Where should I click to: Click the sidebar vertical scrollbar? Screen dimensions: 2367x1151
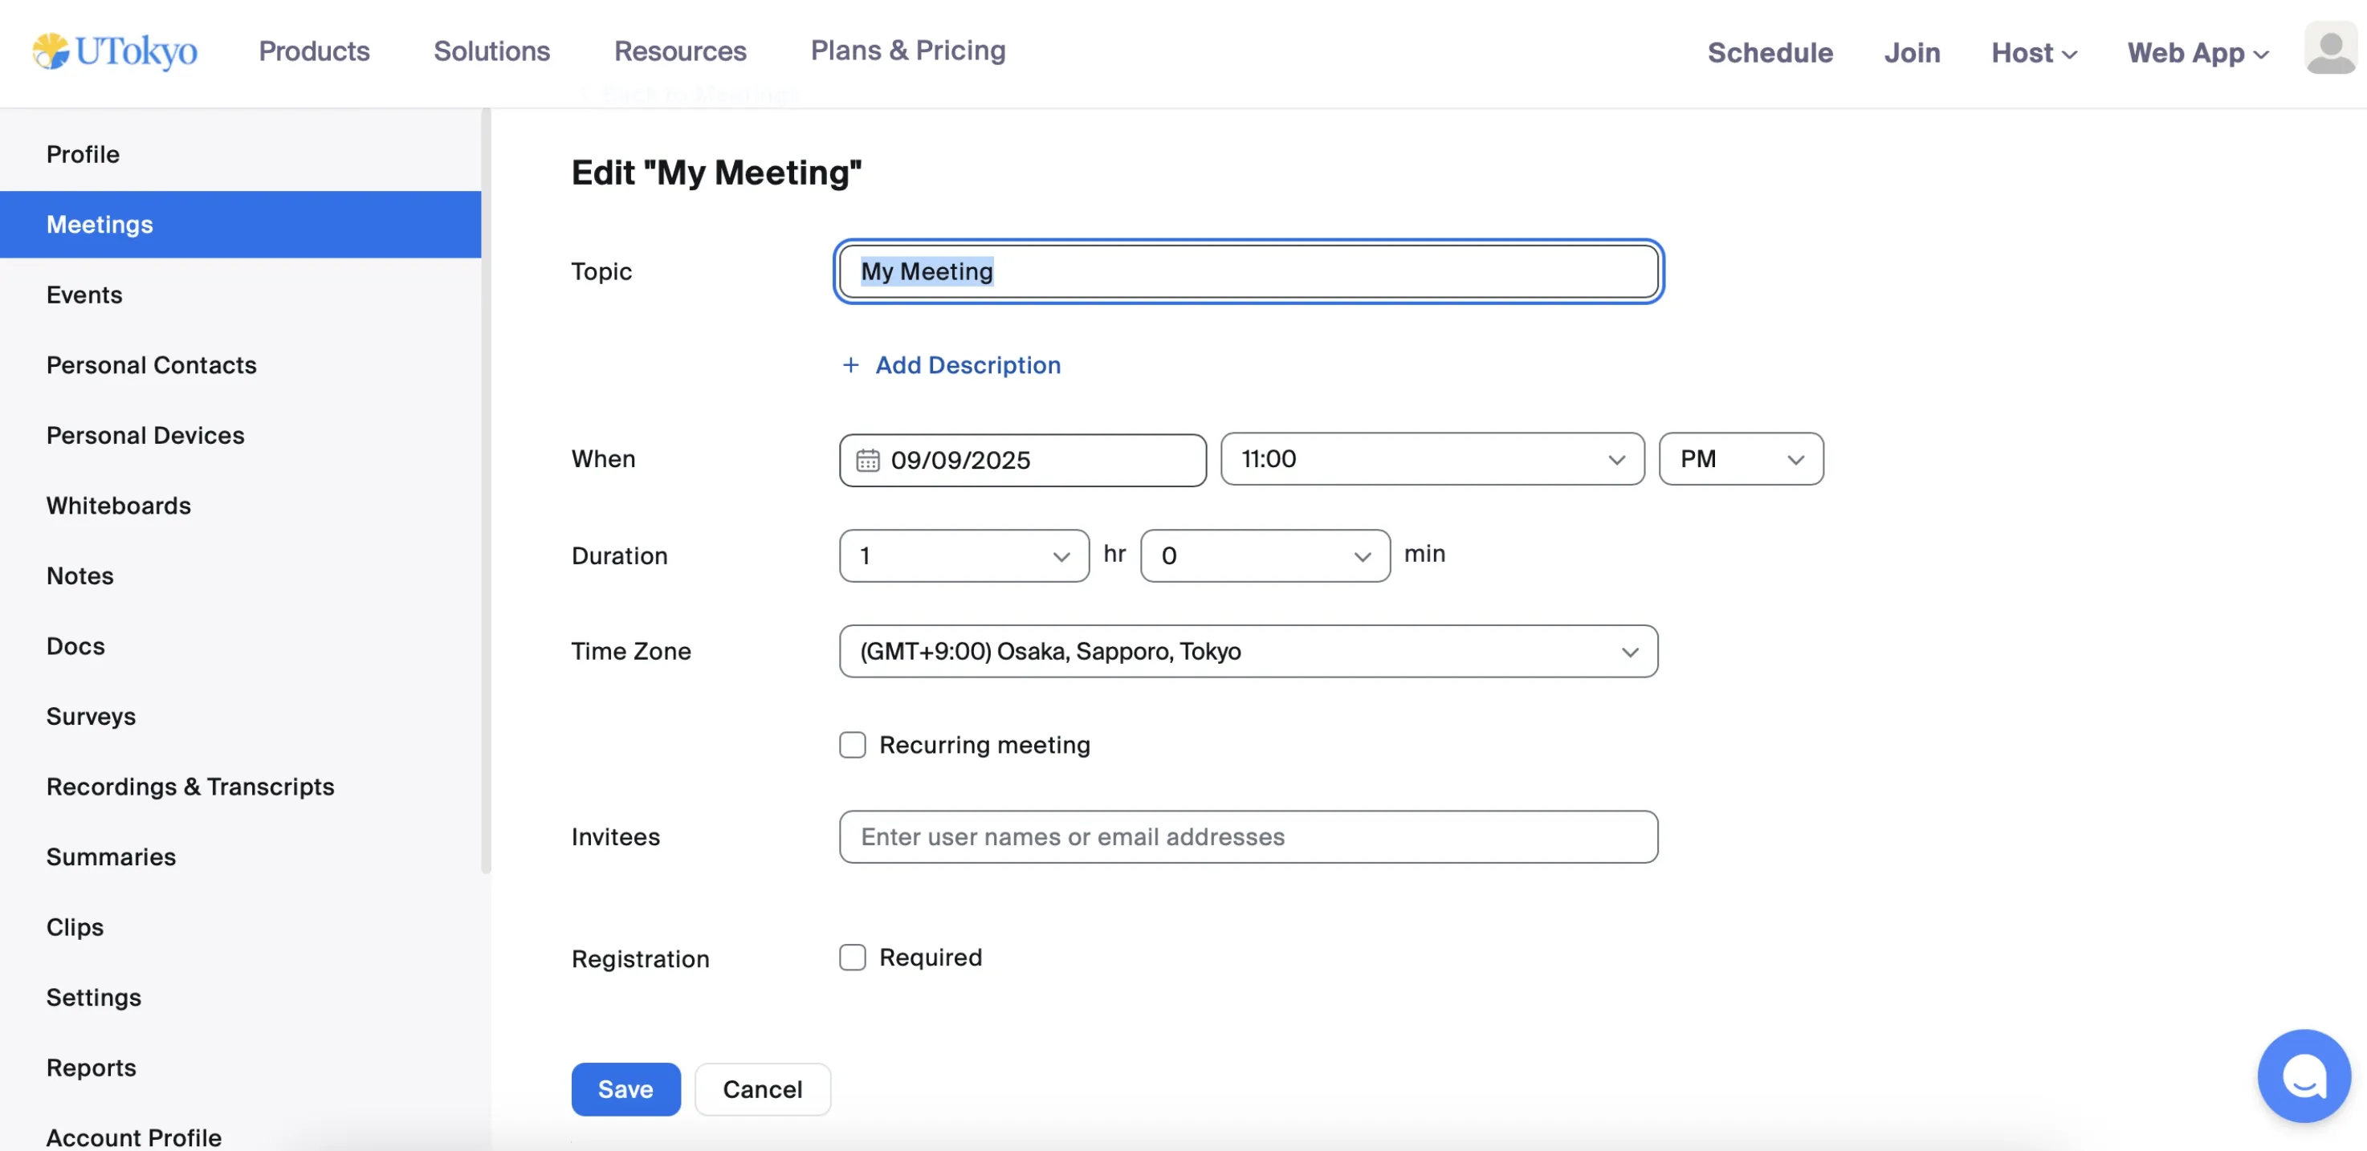tap(485, 491)
